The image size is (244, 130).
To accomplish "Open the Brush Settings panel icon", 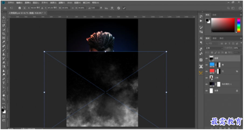I will coord(201,27).
